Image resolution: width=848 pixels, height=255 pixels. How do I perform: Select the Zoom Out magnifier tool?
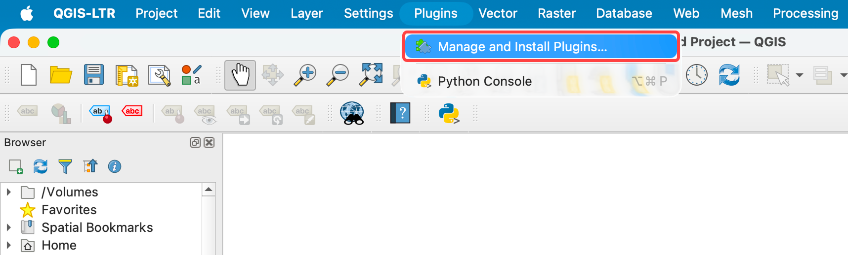pos(338,75)
